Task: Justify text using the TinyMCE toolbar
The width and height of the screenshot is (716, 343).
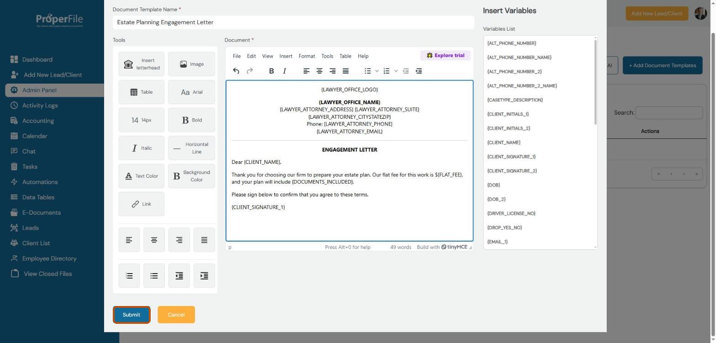Action: 346,71
